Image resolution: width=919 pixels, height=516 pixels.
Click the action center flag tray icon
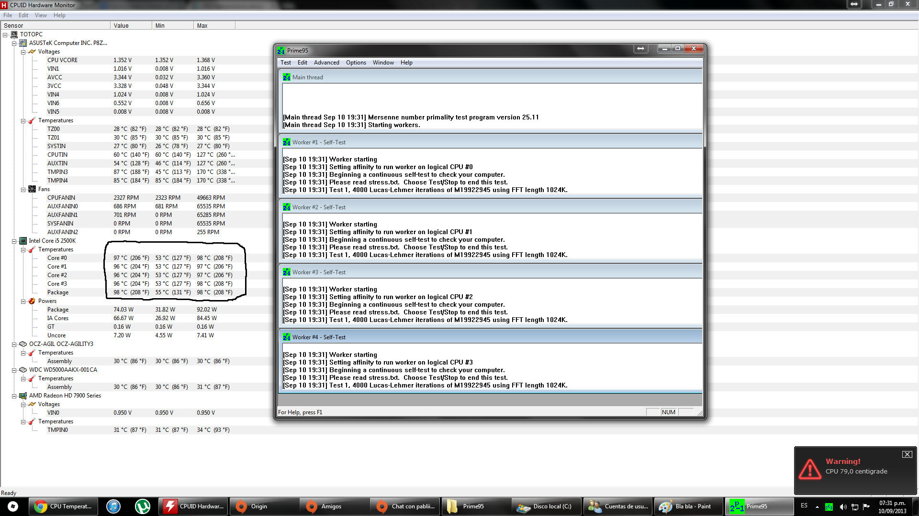pos(866,506)
